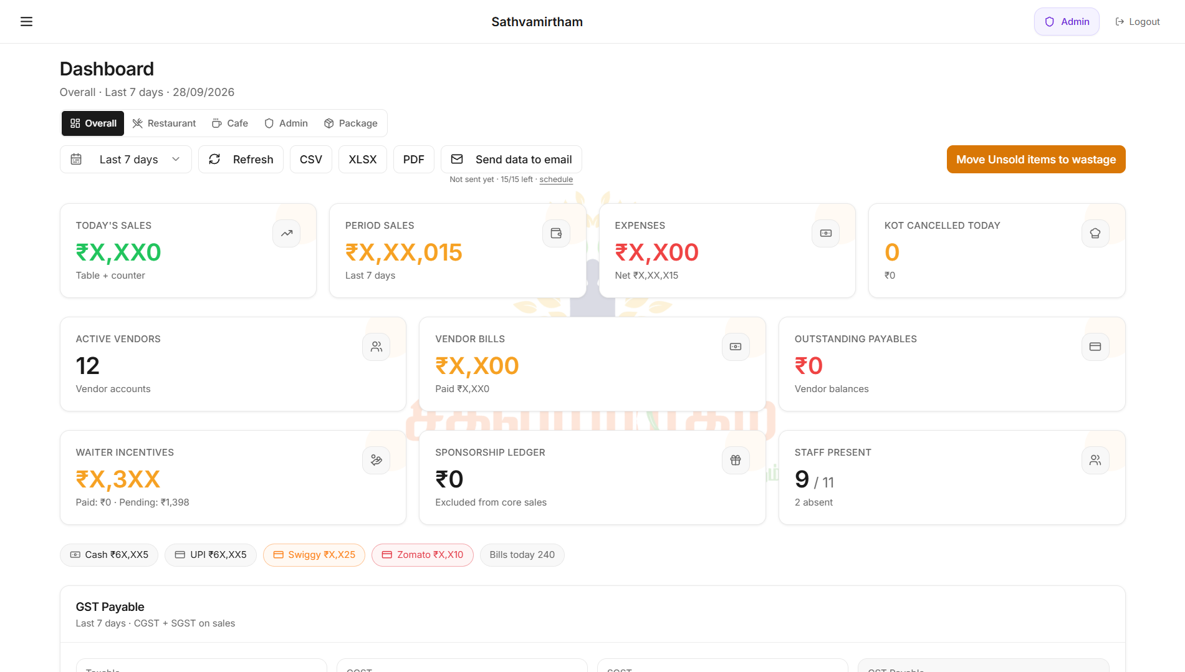Click the users icon on Staff Present card
This screenshot has height=672, width=1185.
click(1095, 460)
